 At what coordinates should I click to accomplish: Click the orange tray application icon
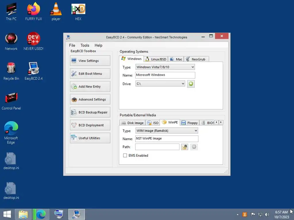(x=245, y=214)
